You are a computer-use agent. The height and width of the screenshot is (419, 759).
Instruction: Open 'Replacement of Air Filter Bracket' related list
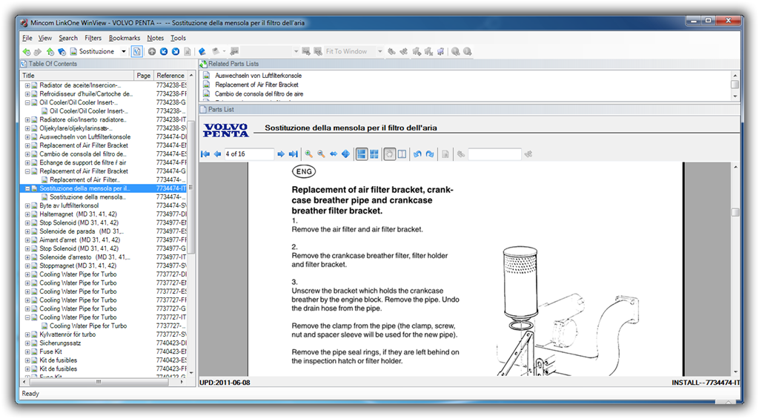pyautogui.click(x=256, y=85)
